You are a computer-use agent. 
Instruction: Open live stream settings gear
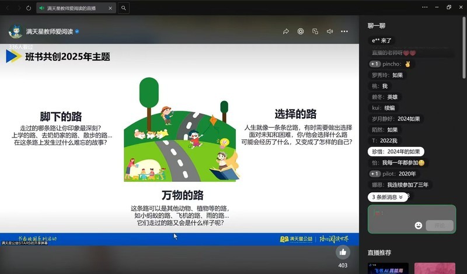click(x=301, y=31)
